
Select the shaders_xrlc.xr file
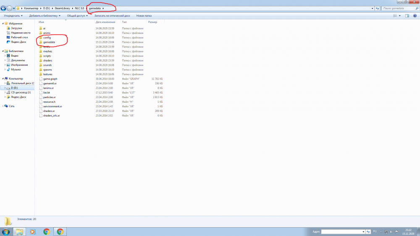tap(51, 115)
